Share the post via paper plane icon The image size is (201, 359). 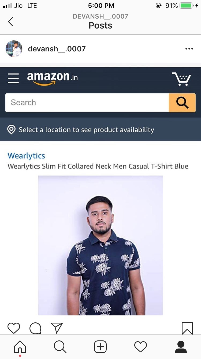point(57,328)
